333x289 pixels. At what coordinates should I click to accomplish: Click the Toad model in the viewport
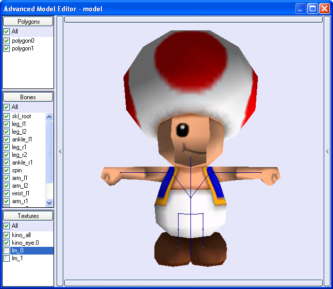pyautogui.click(x=190, y=149)
